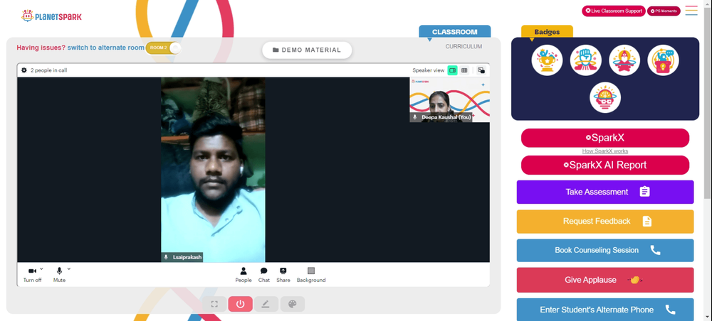
Task: Open PS Moments
Action: 664,11
